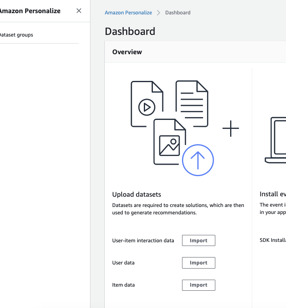Click the Upload datasets heading
The height and width of the screenshot is (308, 286).
(136, 194)
